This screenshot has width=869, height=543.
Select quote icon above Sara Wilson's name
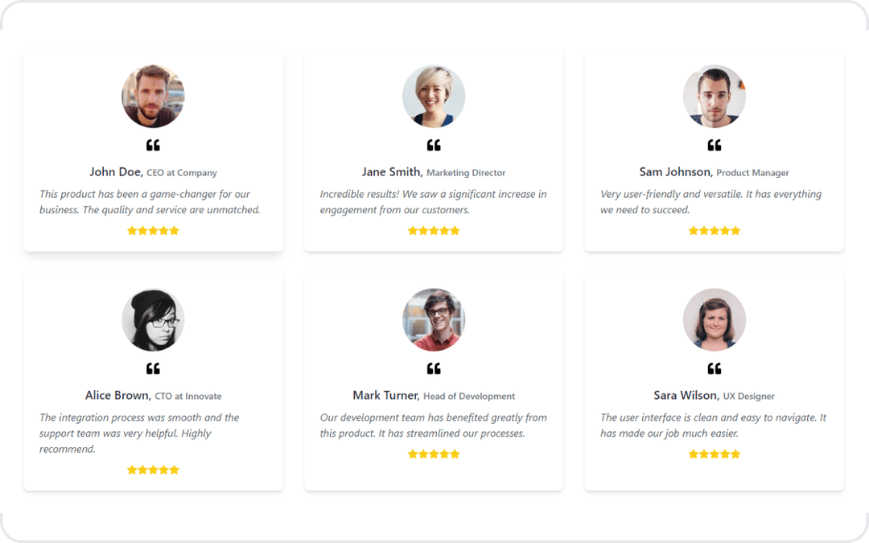[x=714, y=368]
